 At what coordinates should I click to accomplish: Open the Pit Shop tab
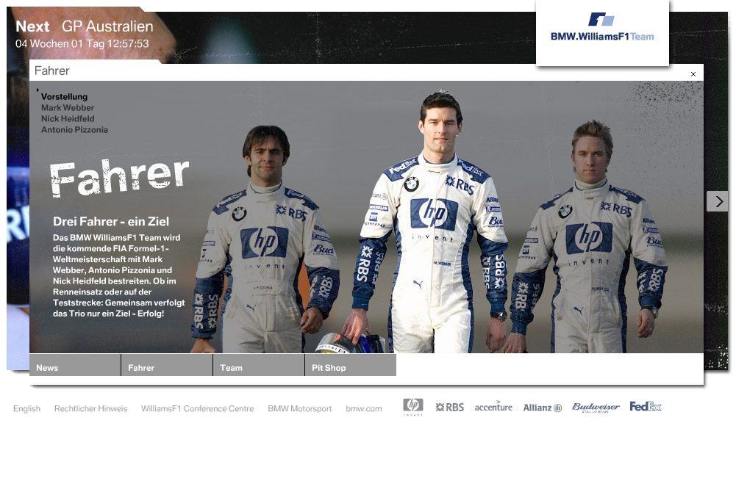click(x=351, y=365)
